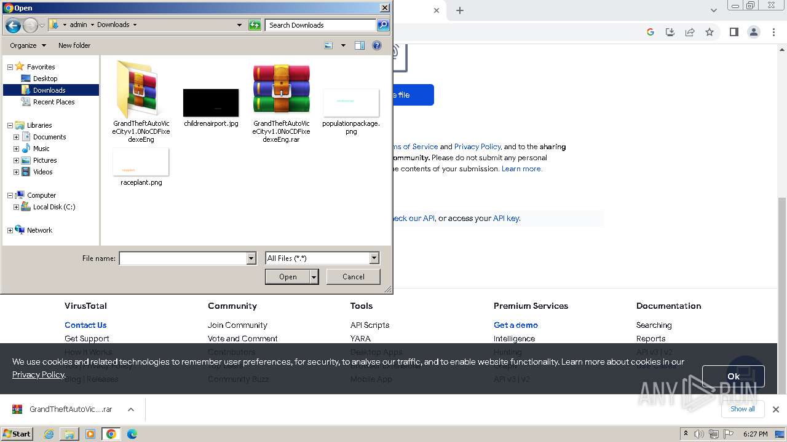787x442 pixels.
Task: Bookmark this page with the star icon
Action: [710, 32]
